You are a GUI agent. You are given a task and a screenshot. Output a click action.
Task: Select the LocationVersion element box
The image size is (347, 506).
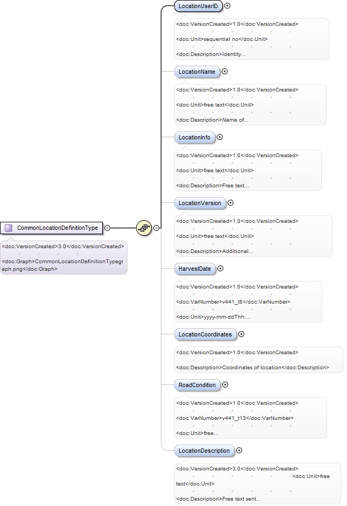click(200, 203)
